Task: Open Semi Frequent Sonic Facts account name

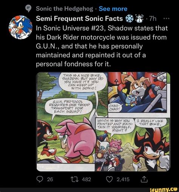Action: click(x=79, y=19)
